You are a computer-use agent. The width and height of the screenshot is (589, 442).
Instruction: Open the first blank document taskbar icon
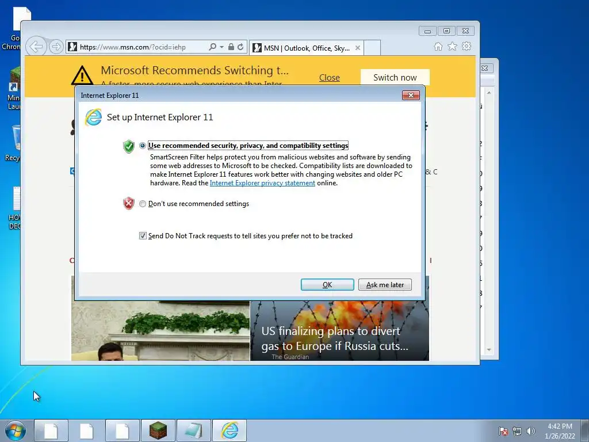tap(51, 430)
